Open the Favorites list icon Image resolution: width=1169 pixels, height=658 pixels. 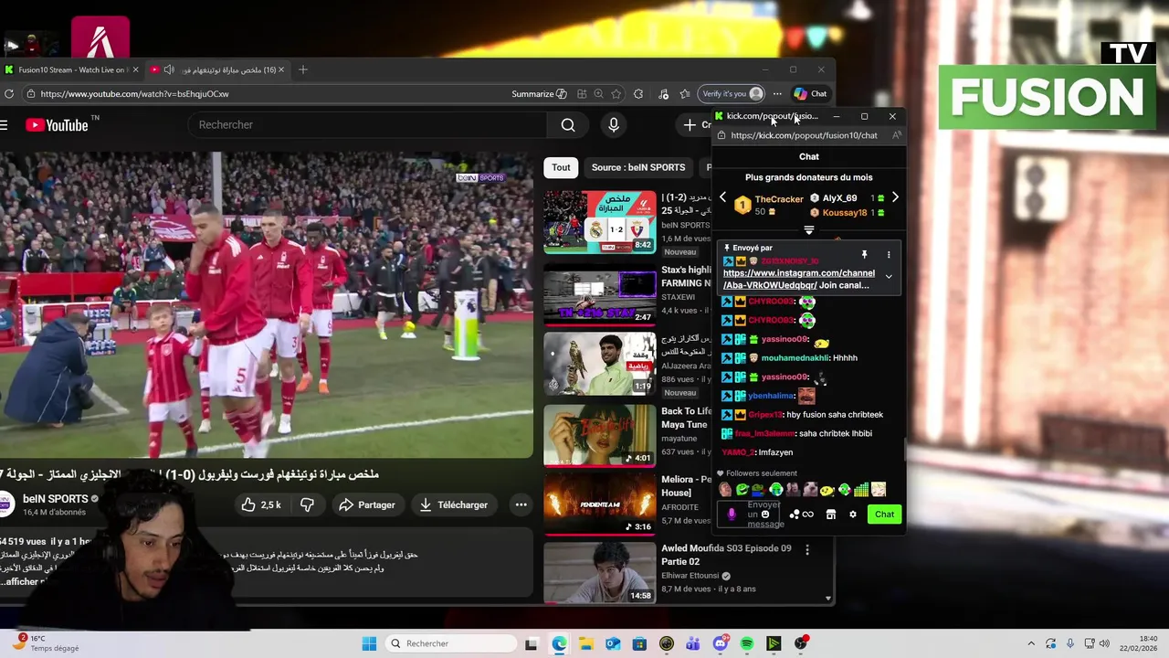(685, 93)
